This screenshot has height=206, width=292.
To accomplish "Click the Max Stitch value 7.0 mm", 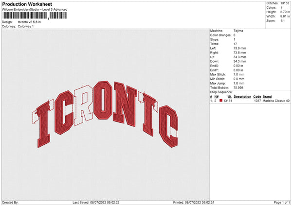I will pos(239,74).
